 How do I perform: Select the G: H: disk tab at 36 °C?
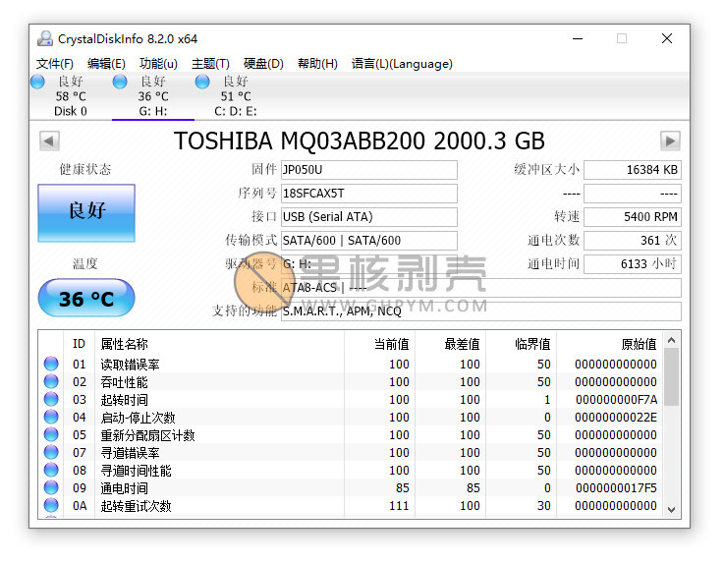coord(153,96)
